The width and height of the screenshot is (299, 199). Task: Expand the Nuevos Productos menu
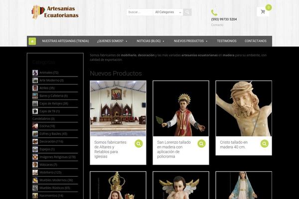tap(190, 41)
